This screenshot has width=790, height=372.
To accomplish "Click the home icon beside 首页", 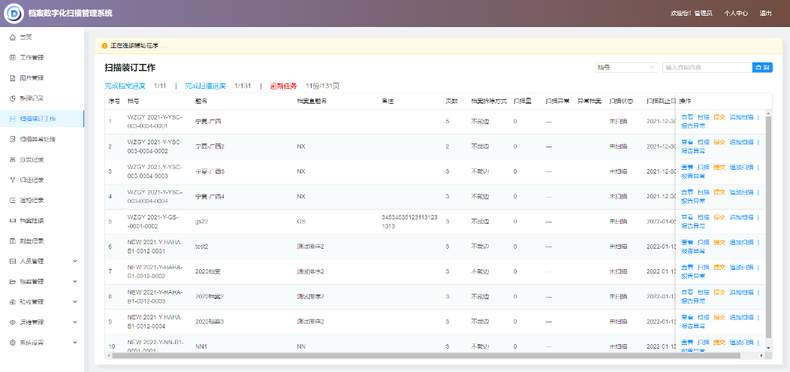I will pos(12,37).
